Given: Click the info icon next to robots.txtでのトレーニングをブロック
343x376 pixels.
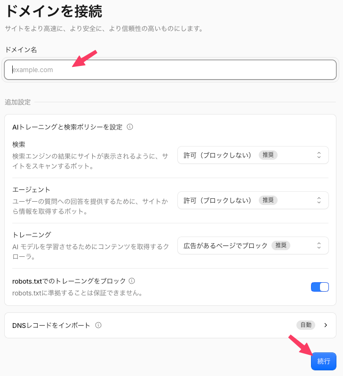Looking at the screenshot, I should (132, 281).
